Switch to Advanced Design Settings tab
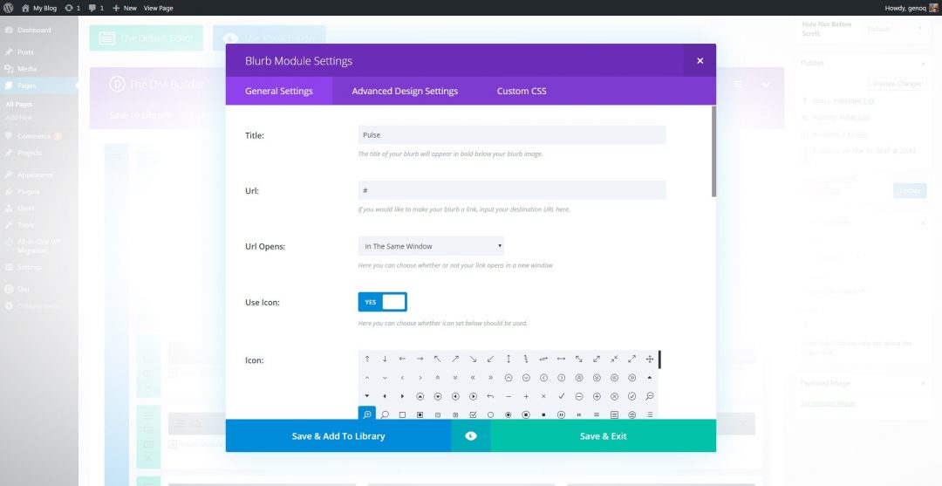The image size is (942, 486). [x=405, y=91]
